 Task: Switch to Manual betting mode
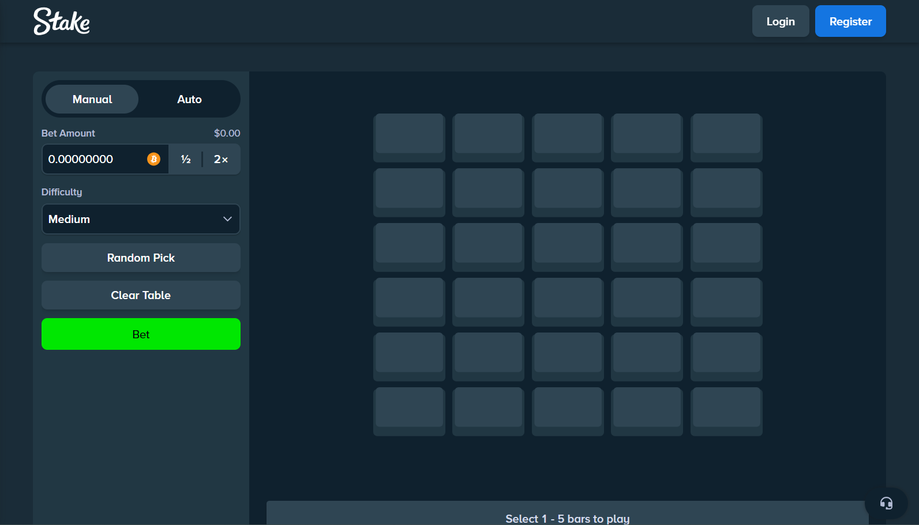[x=92, y=99]
